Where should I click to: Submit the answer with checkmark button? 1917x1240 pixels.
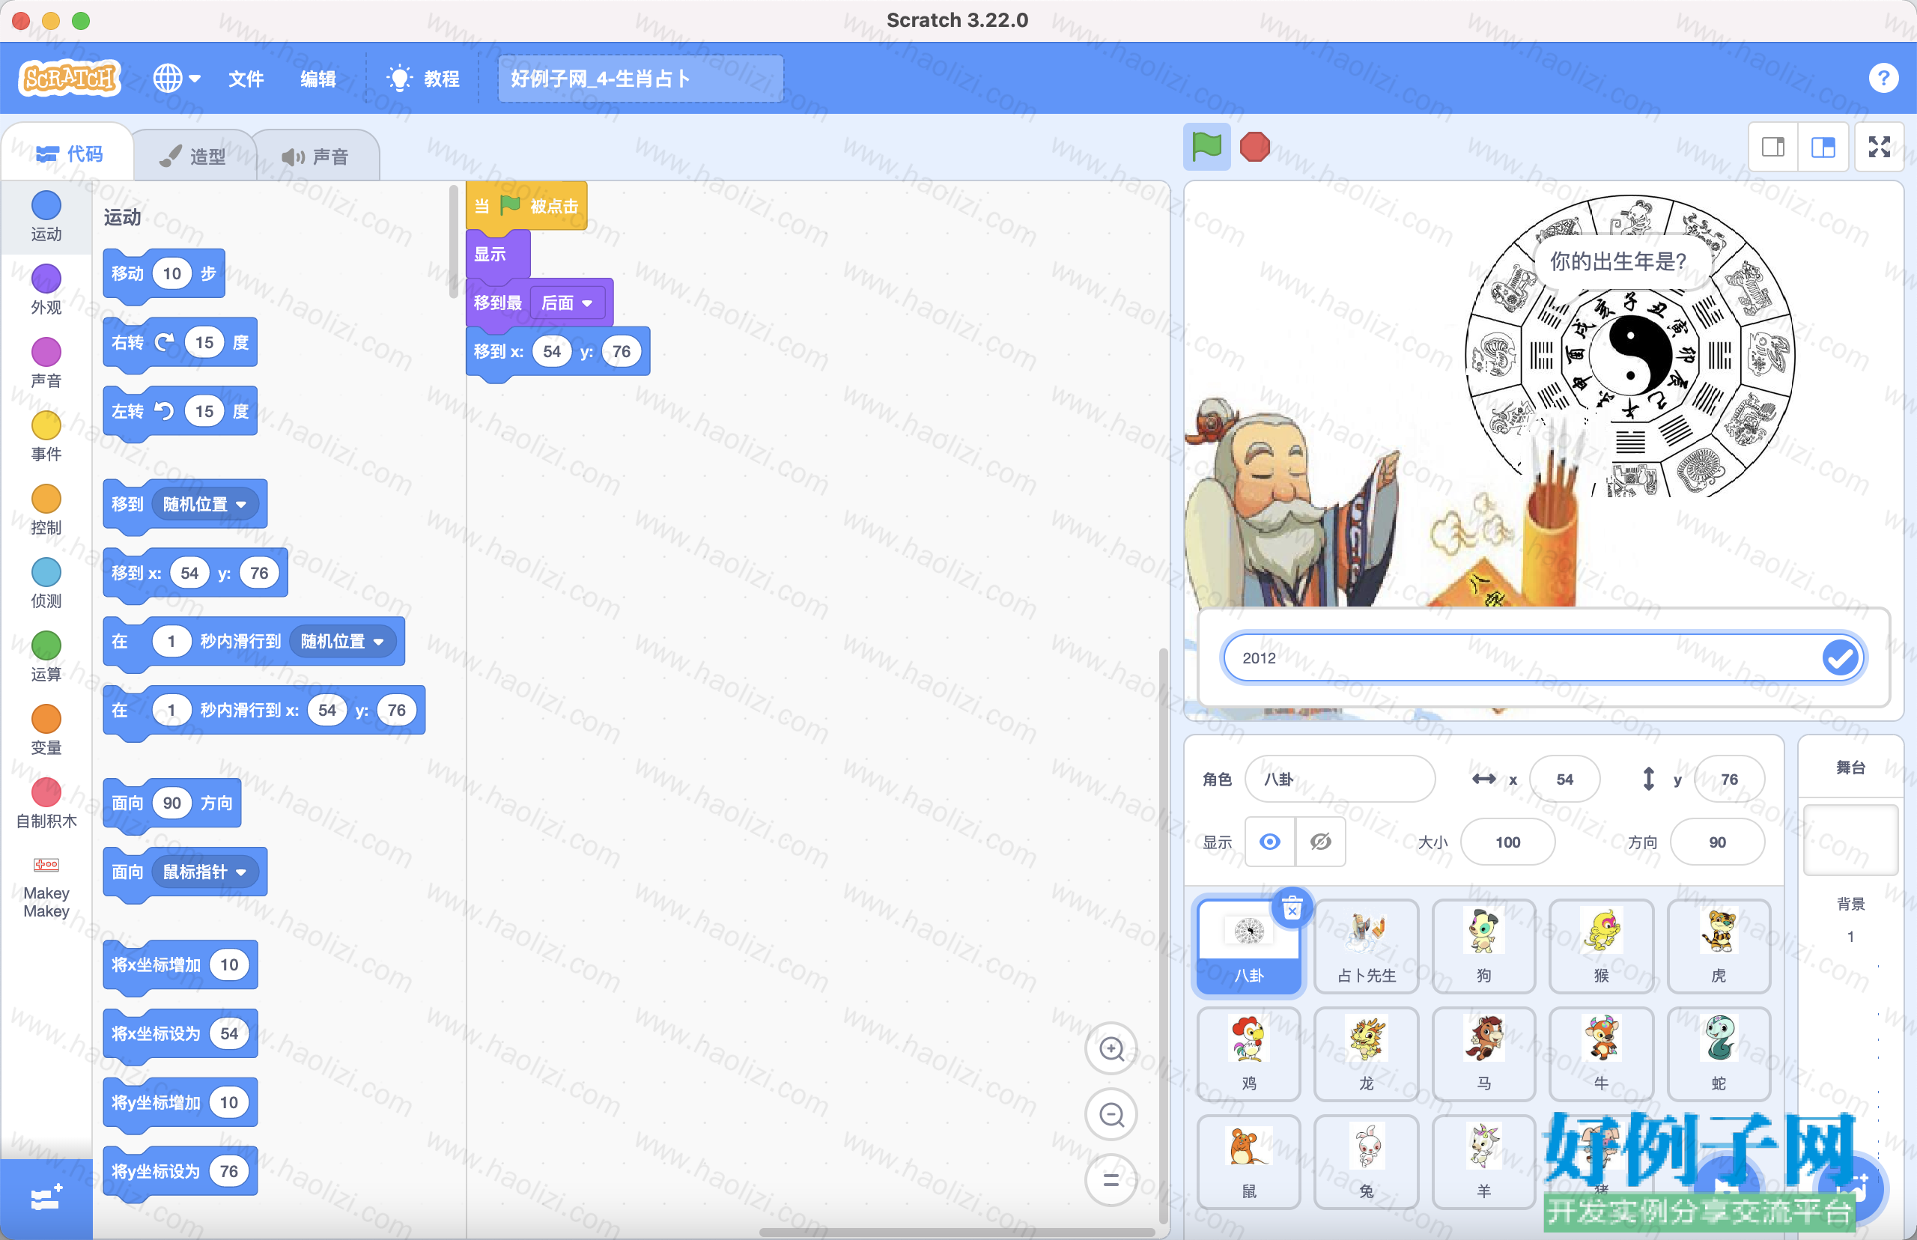tap(1841, 658)
